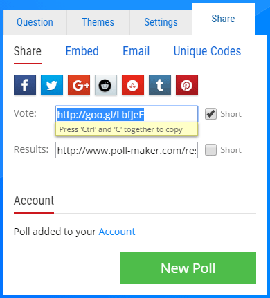
Task: Open the Settings tab
Action: click(161, 22)
